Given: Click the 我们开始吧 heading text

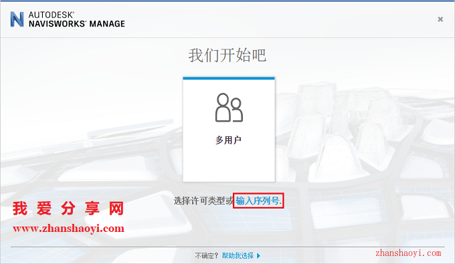Looking at the screenshot, I should point(227,55).
